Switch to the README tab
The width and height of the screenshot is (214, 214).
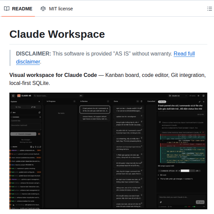click(x=18, y=9)
